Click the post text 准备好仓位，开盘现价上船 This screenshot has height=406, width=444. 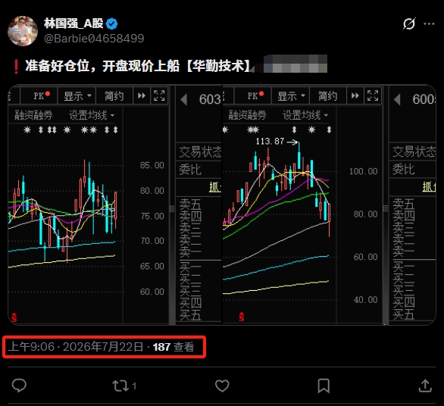pos(102,66)
